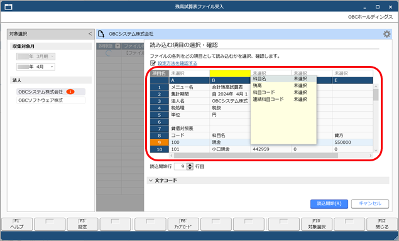The width and height of the screenshot is (399, 241).
Task: Click the grid's vertical scrollbar thumb
Action: [376, 95]
